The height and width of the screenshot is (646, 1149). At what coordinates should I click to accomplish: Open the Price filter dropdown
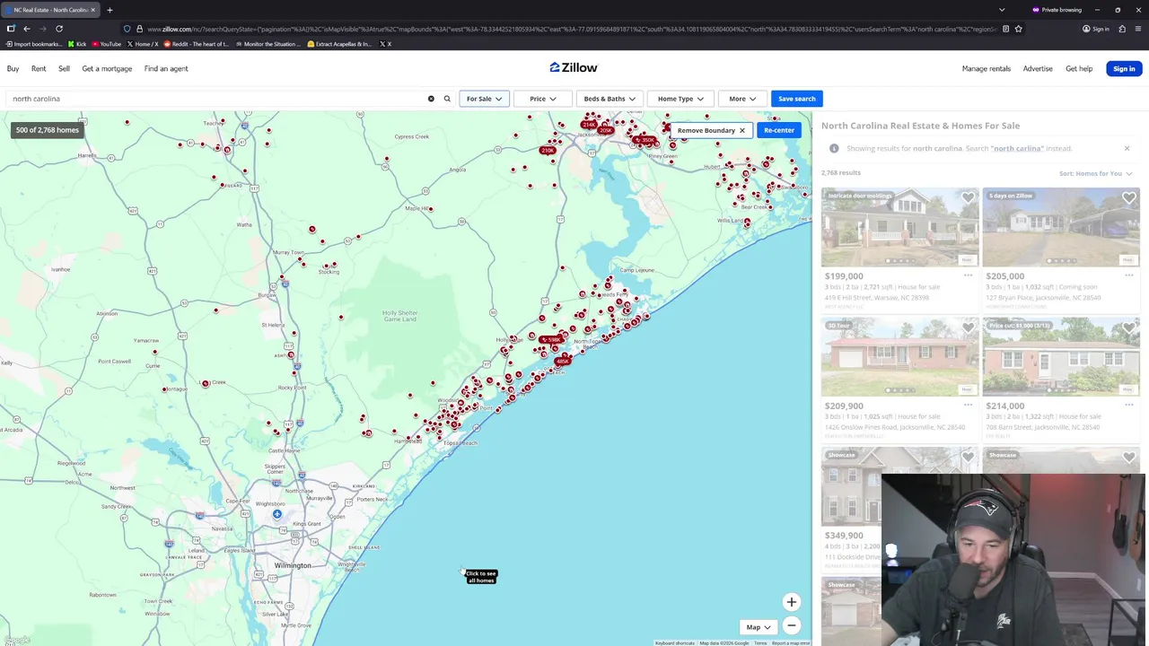coord(542,99)
